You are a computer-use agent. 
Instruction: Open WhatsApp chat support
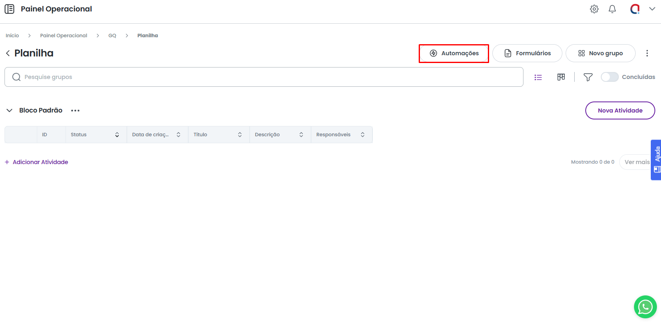(x=645, y=307)
